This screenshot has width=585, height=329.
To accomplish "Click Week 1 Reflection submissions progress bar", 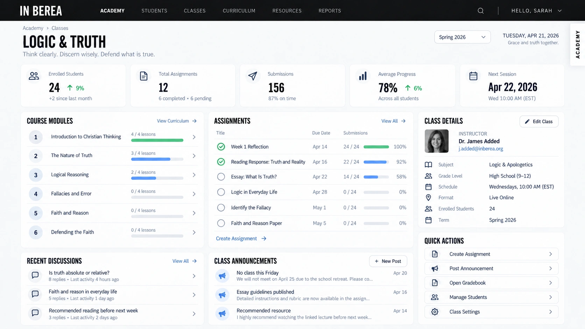I will tap(376, 147).
